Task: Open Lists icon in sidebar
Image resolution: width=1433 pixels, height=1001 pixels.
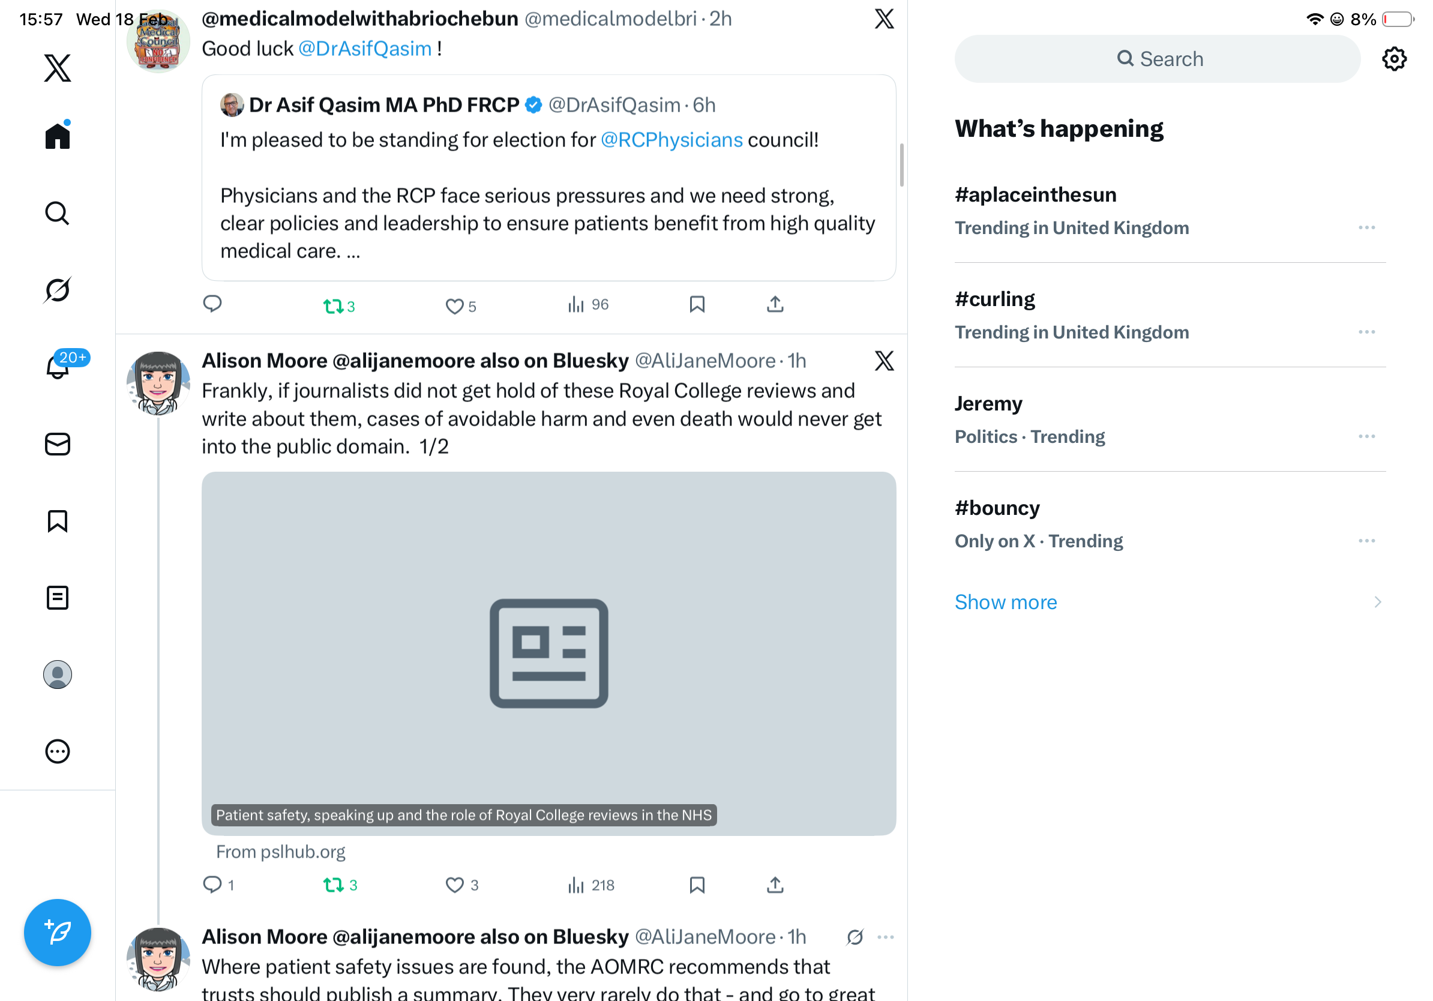Action: point(58,597)
